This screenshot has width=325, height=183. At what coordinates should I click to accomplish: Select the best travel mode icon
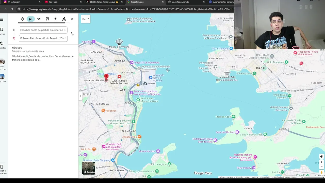tap(22, 19)
